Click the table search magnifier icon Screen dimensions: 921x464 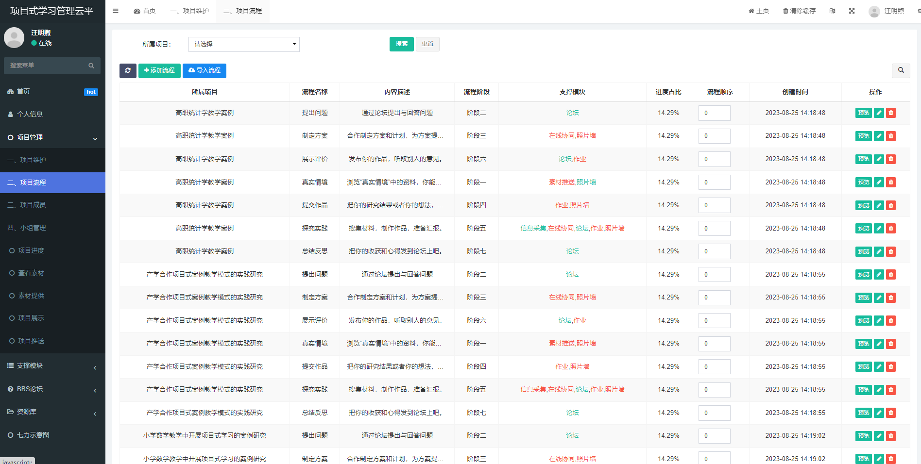point(901,70)
